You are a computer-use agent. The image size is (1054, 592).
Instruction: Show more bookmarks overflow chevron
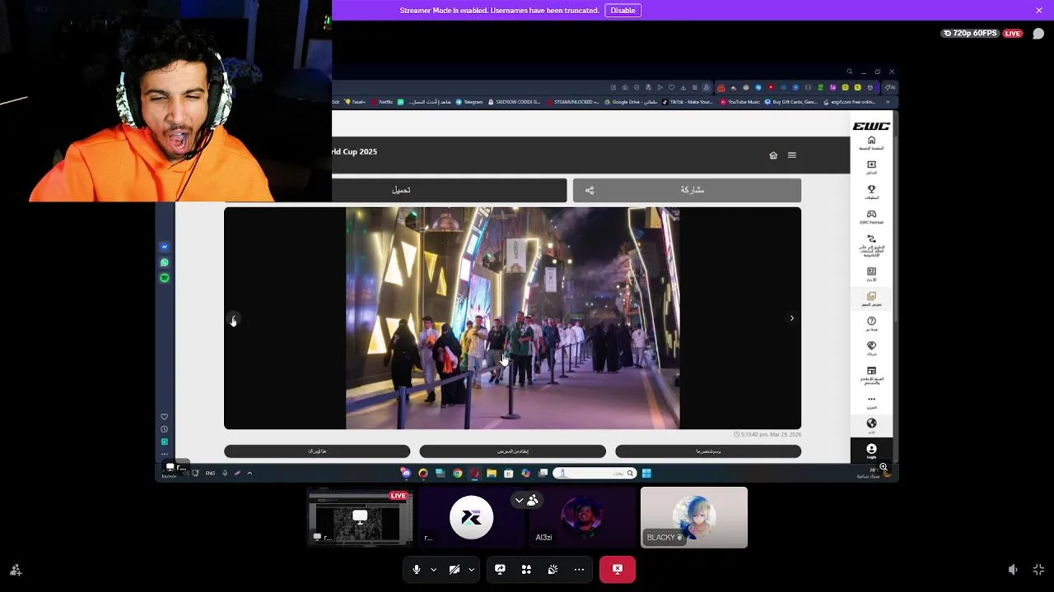[887, 102]
